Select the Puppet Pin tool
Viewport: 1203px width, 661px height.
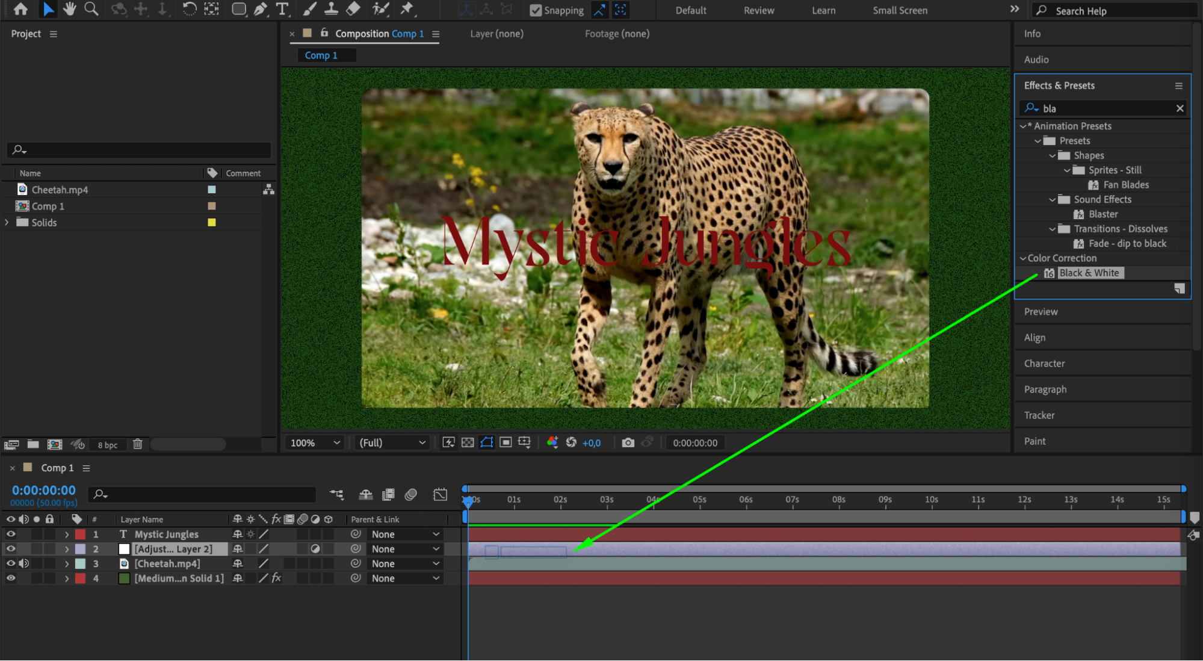pos(407,9)
